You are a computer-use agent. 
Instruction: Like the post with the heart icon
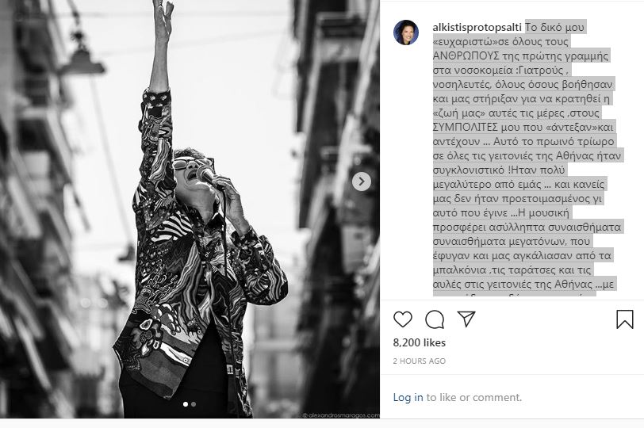coord(403,319)
